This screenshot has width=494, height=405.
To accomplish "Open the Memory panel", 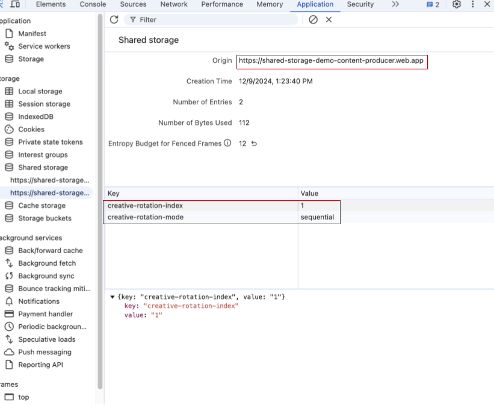I will tap(269, 5).
